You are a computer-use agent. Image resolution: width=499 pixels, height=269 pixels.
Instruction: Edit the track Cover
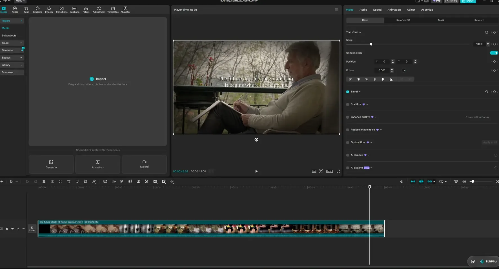point(32,229)
